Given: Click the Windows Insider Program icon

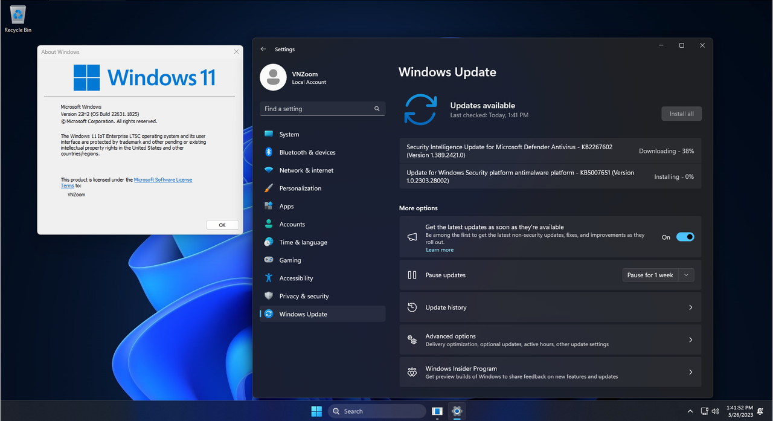Looking at the screenshot, I should [412, 372].
